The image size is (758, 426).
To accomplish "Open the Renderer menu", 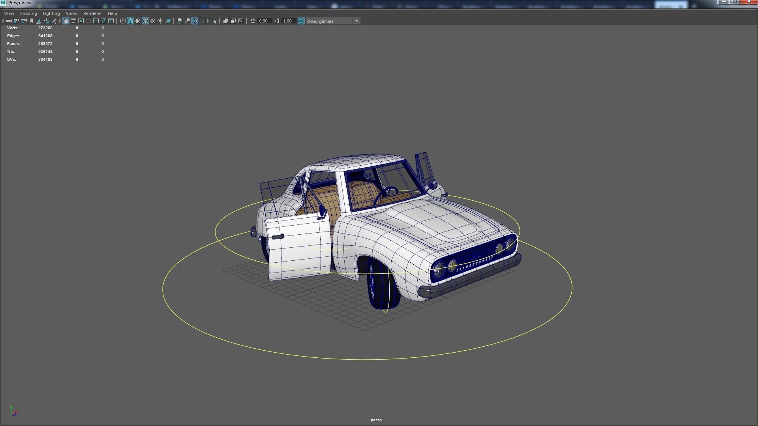I will coord(92,13).
